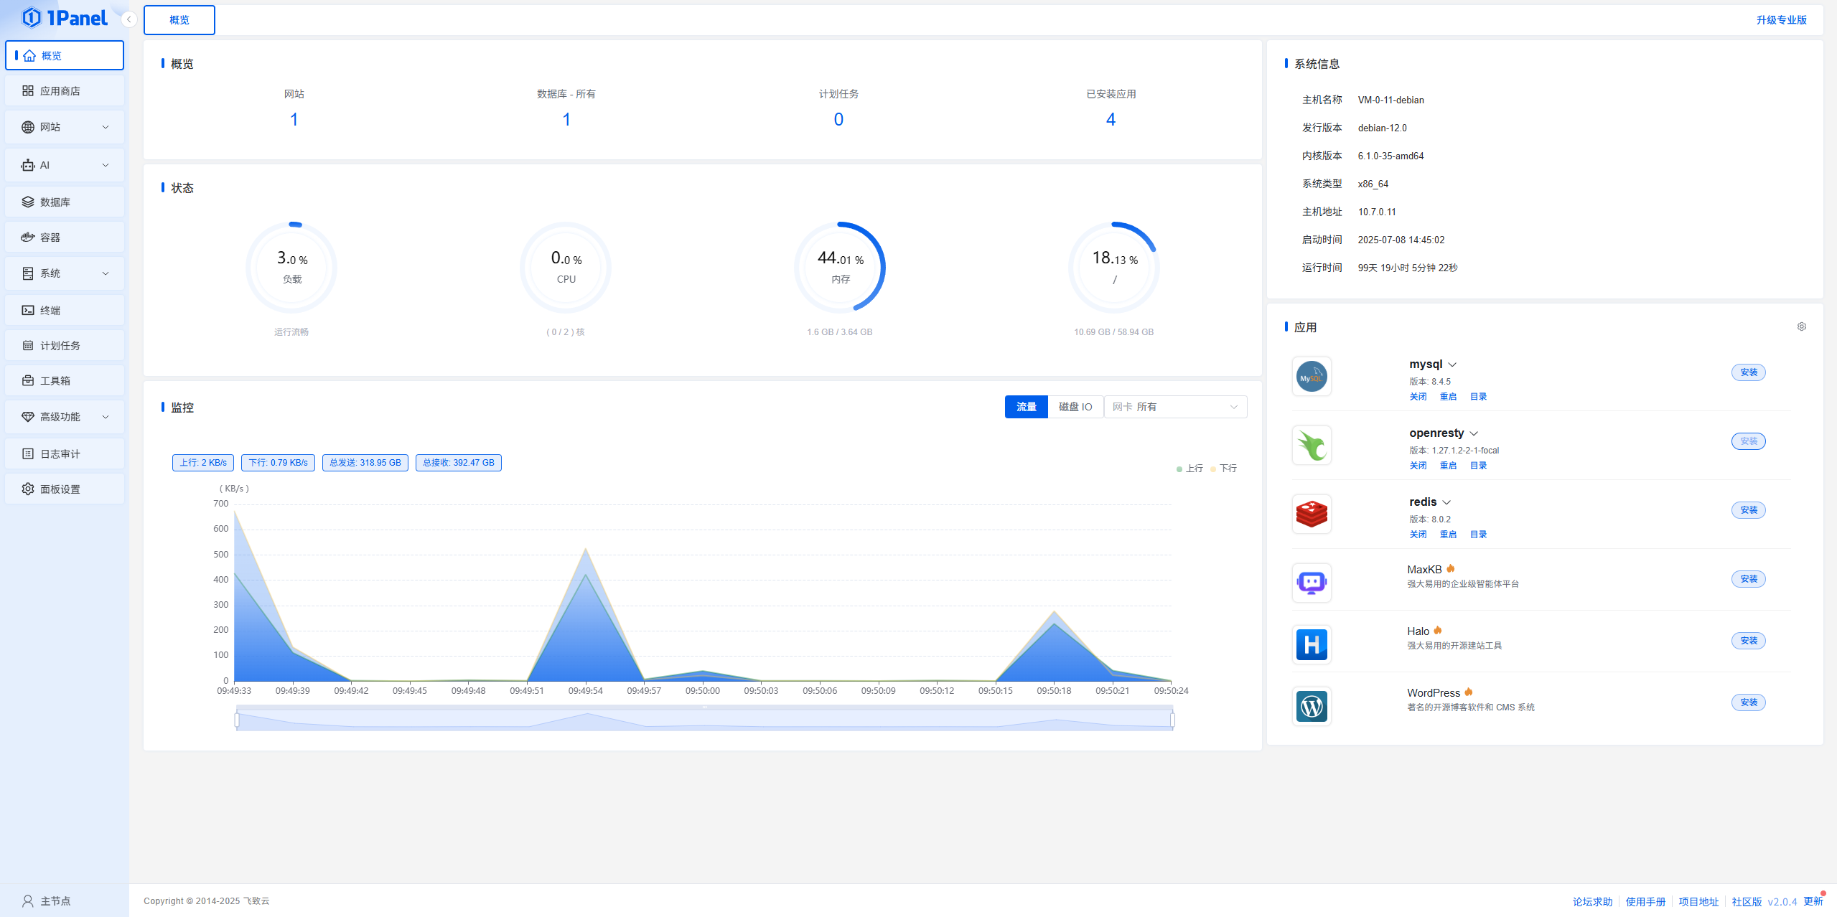The image size is (1837, 917).
Task: Click the Halo app icon
Action: tap(1311, 644)
